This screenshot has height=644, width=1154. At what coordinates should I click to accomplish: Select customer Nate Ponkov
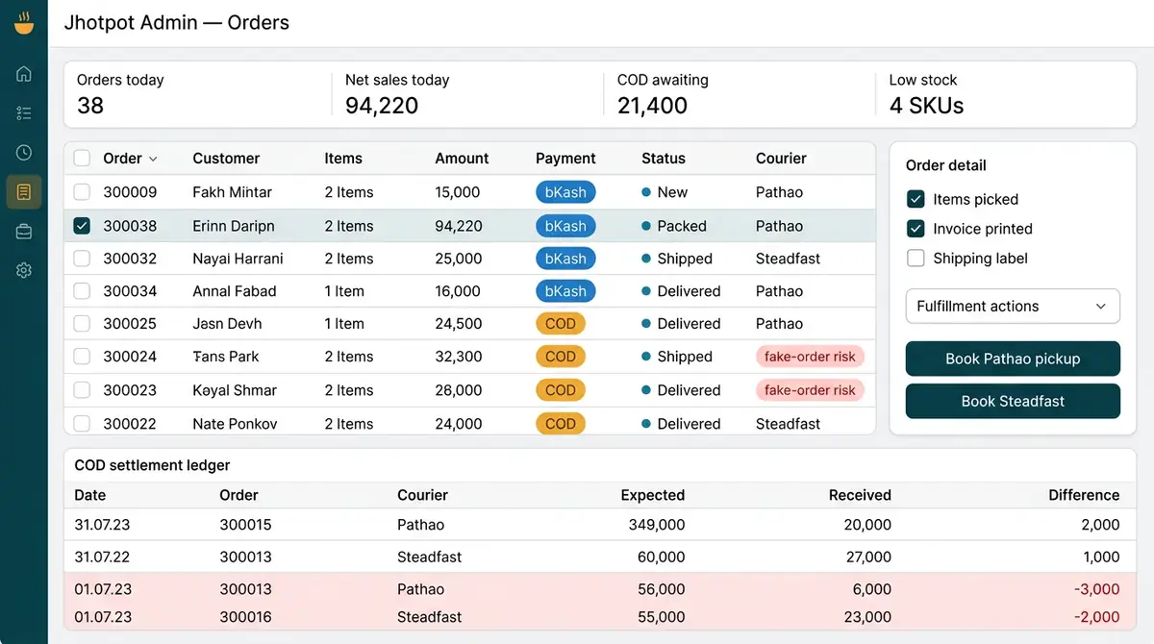[x=235, y=424]
